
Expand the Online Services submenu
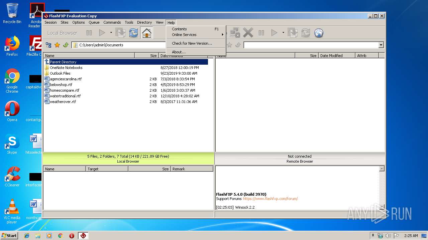196,35
